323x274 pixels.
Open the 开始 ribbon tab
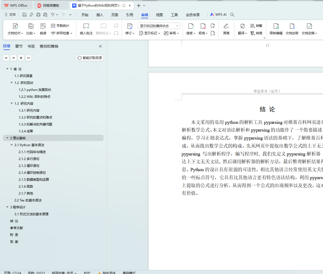click(x=85, y=15)
